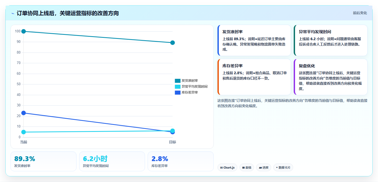Select 发货准时率 data point at 当前
378x182 pixels.
click(24, 31)
